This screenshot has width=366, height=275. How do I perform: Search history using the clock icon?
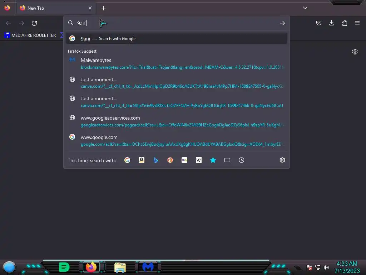point(241,160)
